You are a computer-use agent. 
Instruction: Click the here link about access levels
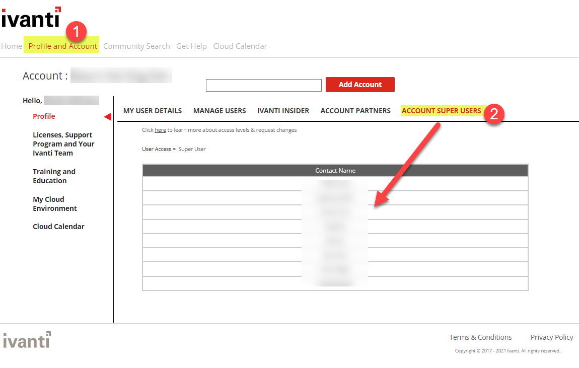click(x=160, y=129)
